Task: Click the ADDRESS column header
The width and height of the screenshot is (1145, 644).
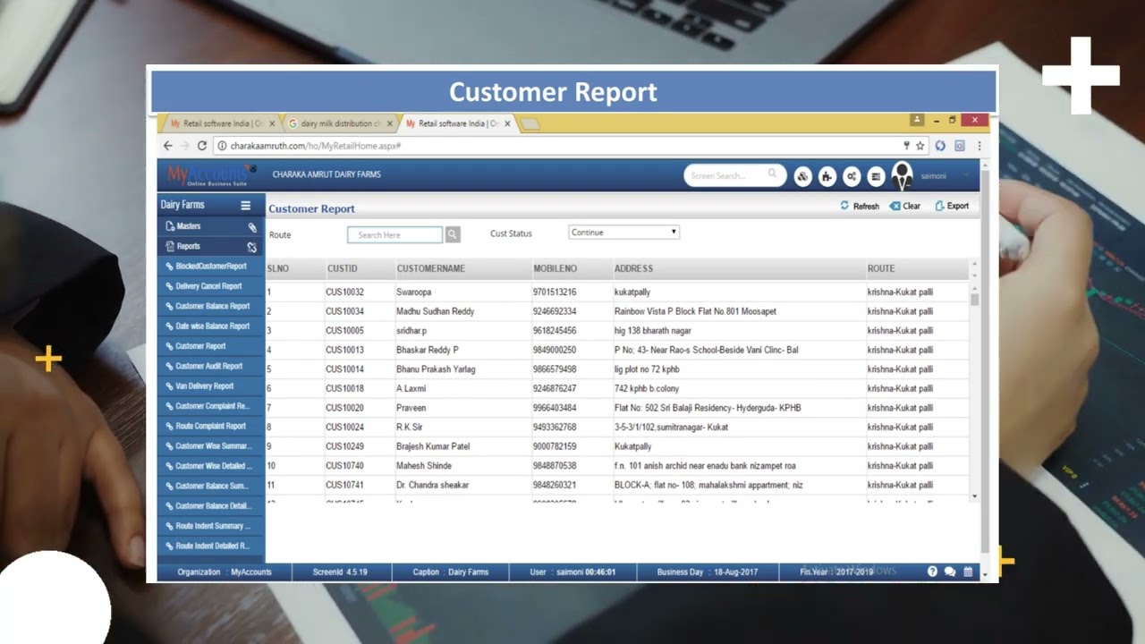Action: click(633, 268)
